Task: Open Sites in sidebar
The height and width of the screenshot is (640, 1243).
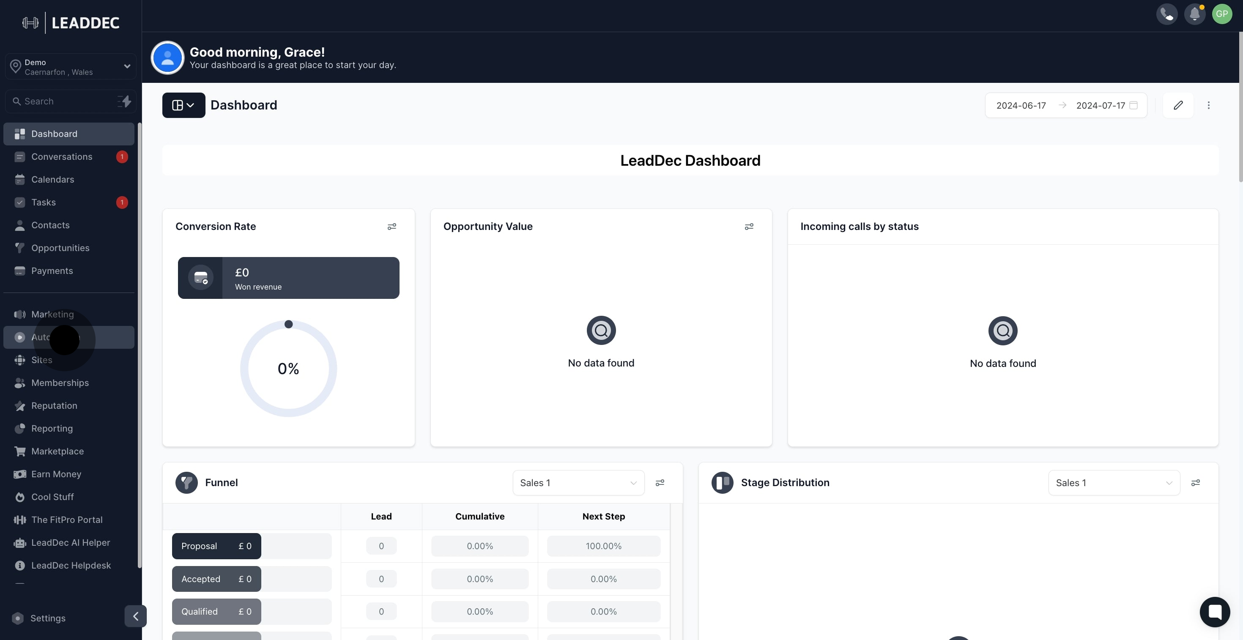Action: [69, 360]
